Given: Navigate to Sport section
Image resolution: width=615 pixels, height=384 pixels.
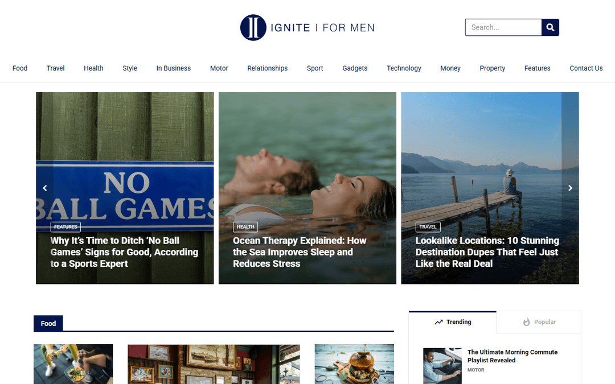Looking at the screenshot, I should (x=315, y=68).
